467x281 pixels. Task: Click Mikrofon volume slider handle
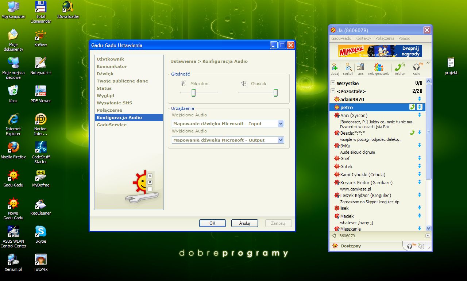193,93
